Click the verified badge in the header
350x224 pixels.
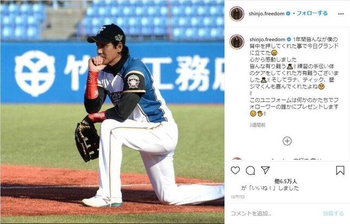(x=288, y=14)
